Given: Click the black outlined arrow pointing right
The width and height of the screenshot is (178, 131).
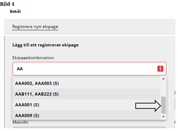Looking at the screenshot, I should pos(148,106).
